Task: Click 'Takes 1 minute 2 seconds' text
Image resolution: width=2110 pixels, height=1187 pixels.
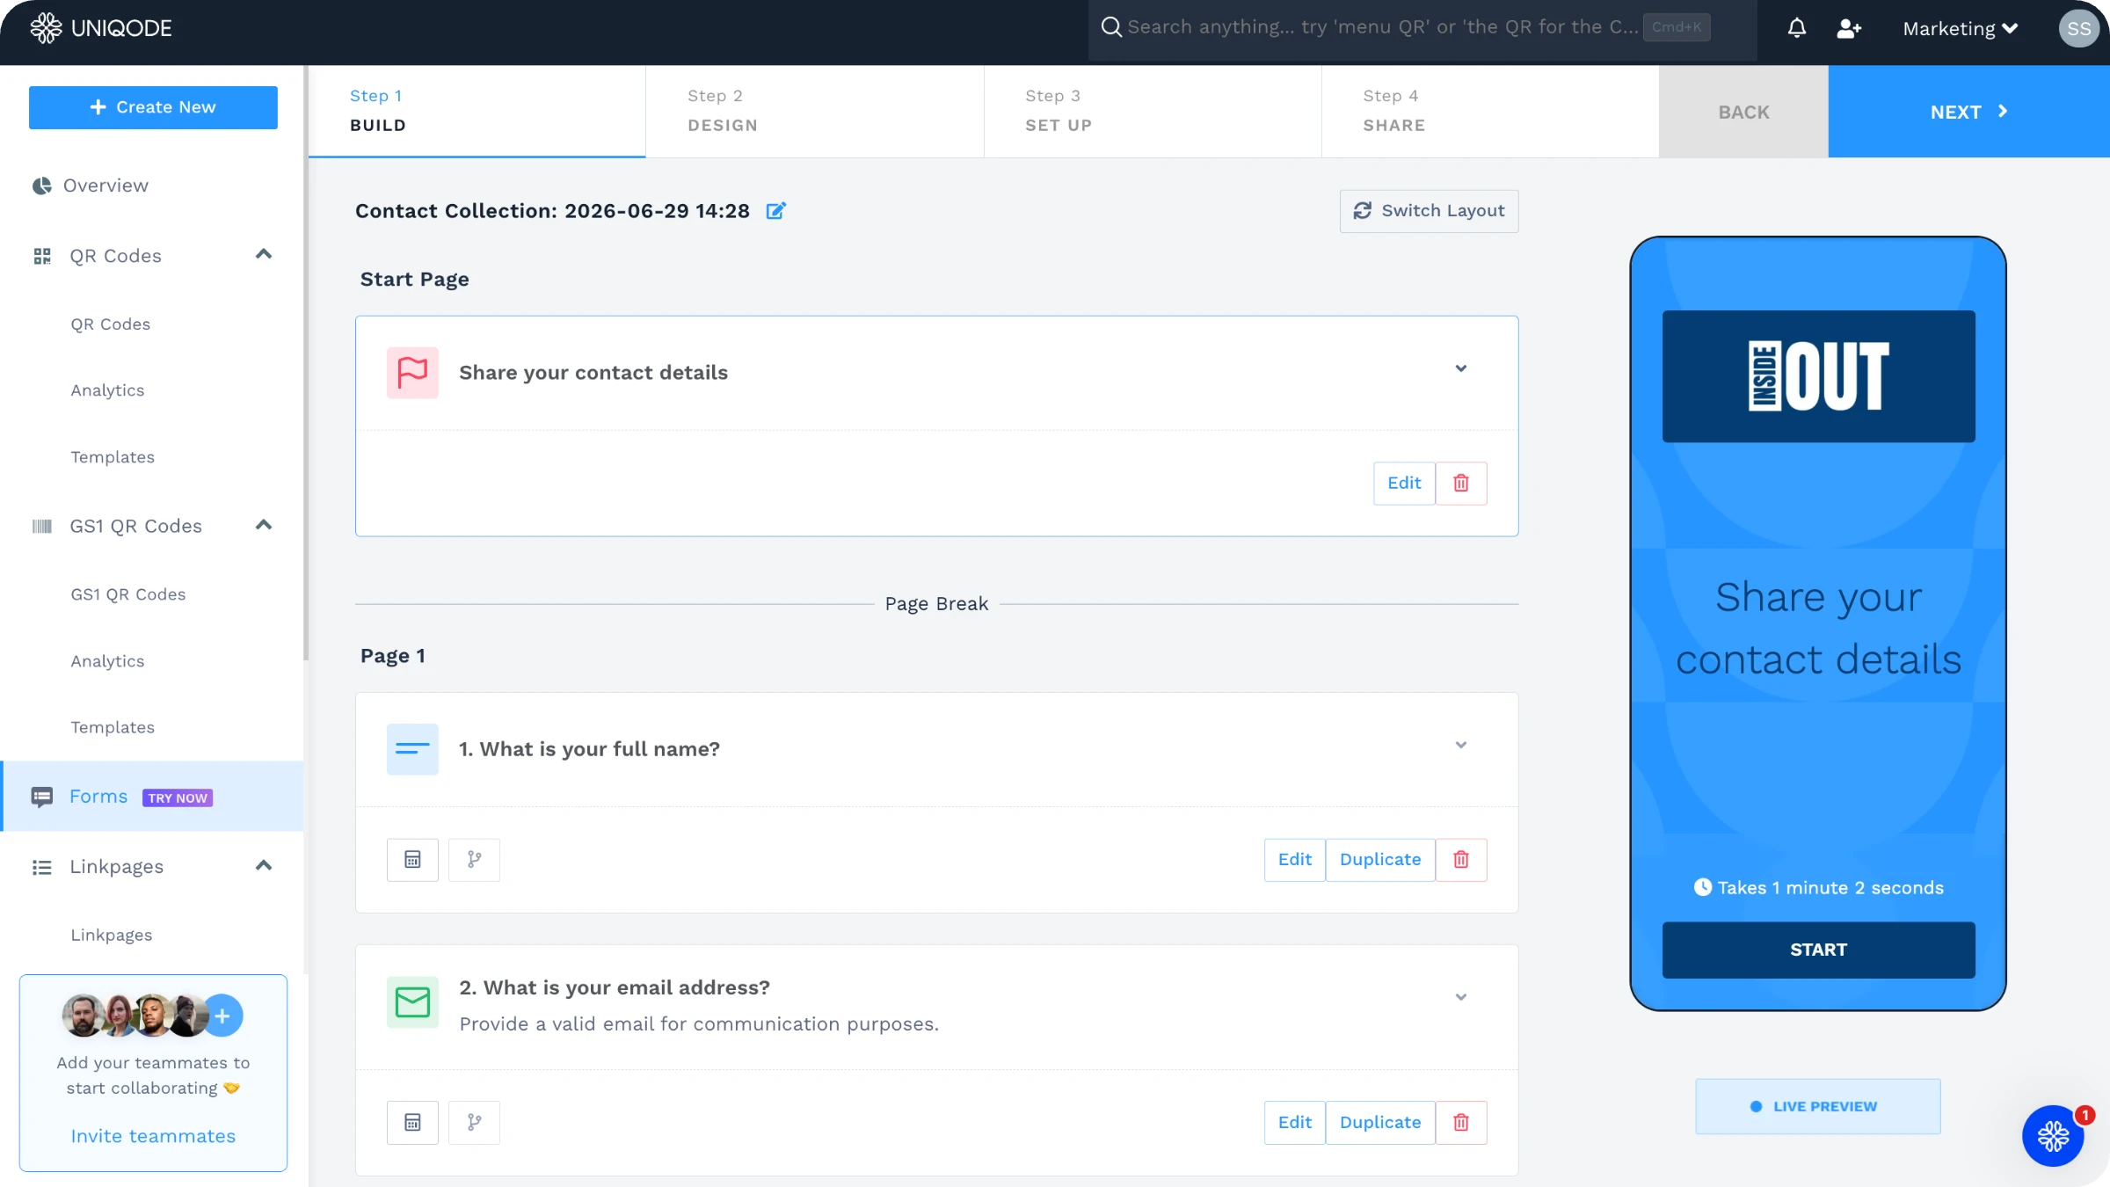Action: pyautogui.click(x=1830, y=888)
